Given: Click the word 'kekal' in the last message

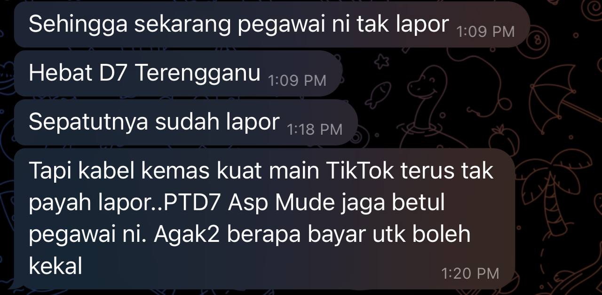Looking at the screenshot, I should pos(55,266).
